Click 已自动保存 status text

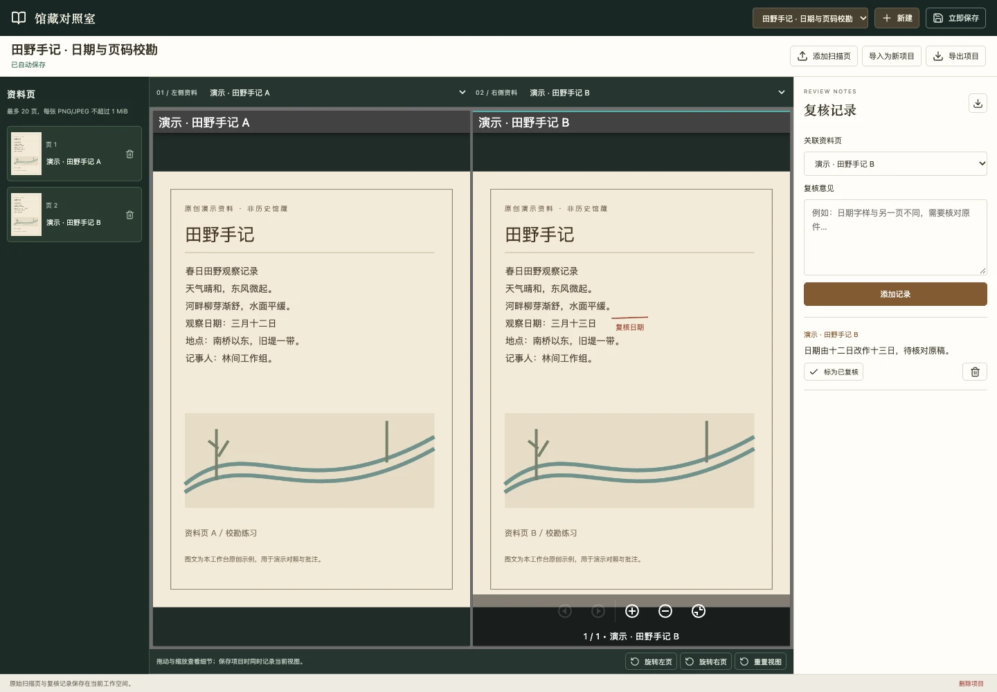(x=28, y=65)
